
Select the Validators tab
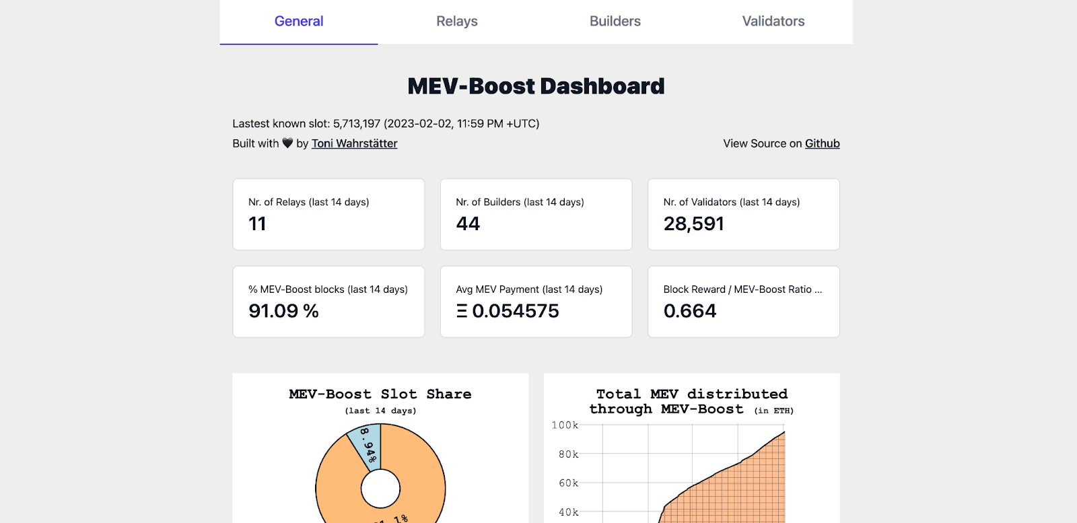pyautogui.click(x=771, y=21)
